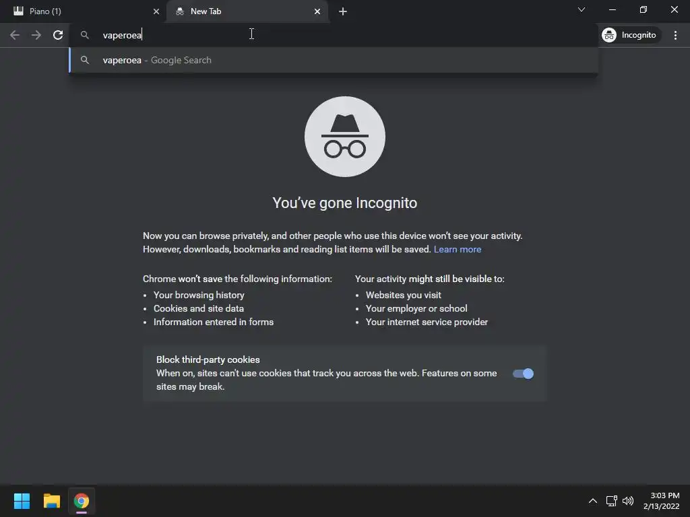Click the browser forward arrow

pyautogui.click(x=36, y=35)
